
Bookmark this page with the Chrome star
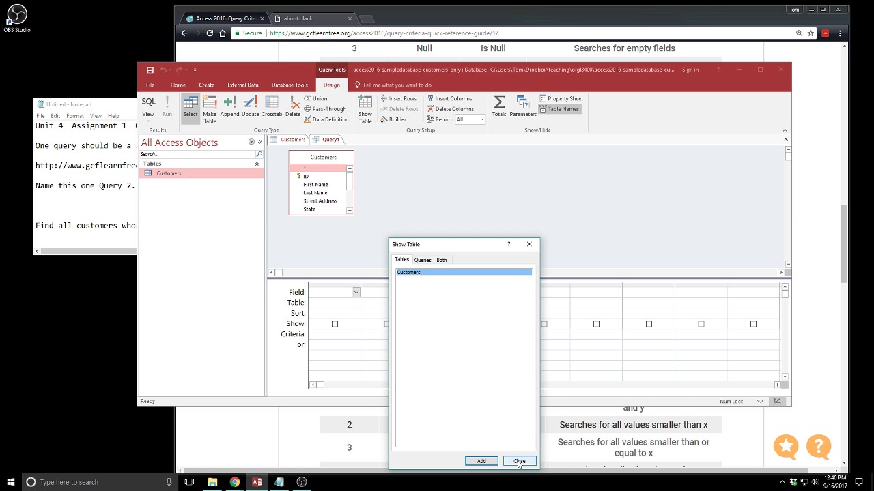click(810, 33)
